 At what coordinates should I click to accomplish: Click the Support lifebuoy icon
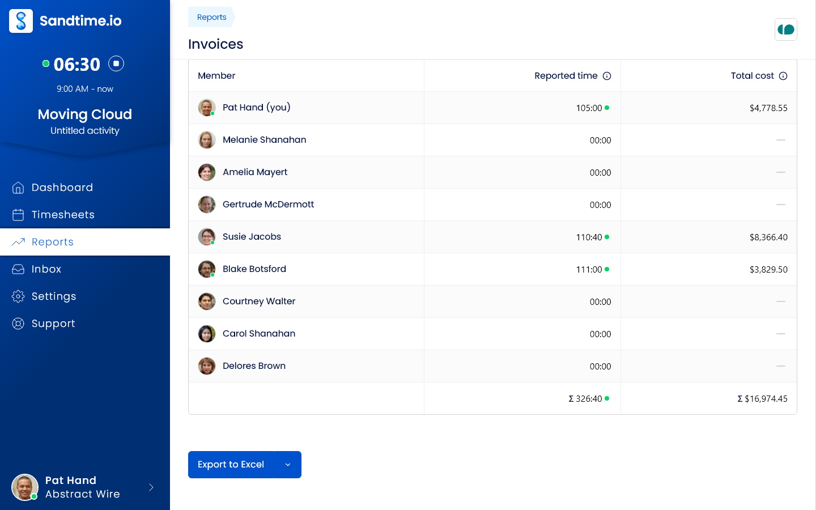click(18, 324)
